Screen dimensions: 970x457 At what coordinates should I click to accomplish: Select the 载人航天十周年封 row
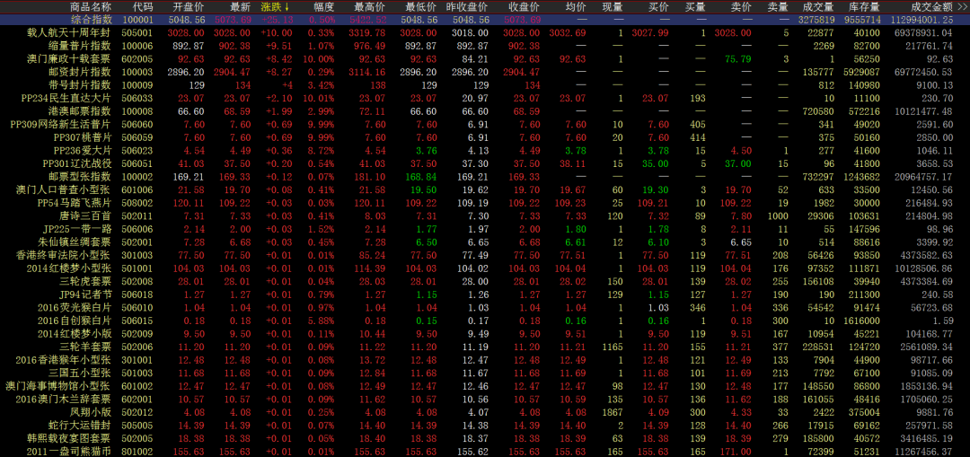pyautogui.click(x=485, y=33)
